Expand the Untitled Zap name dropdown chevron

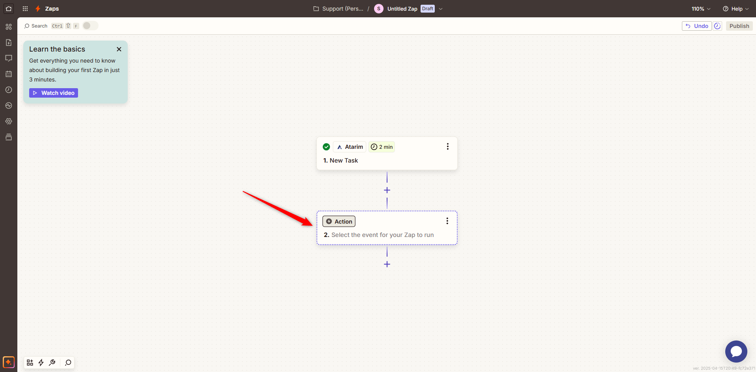(x=441, y=9)
